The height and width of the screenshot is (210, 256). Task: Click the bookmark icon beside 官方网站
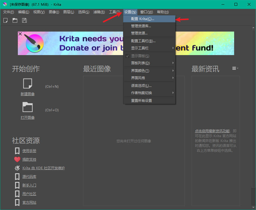[17, 203]
